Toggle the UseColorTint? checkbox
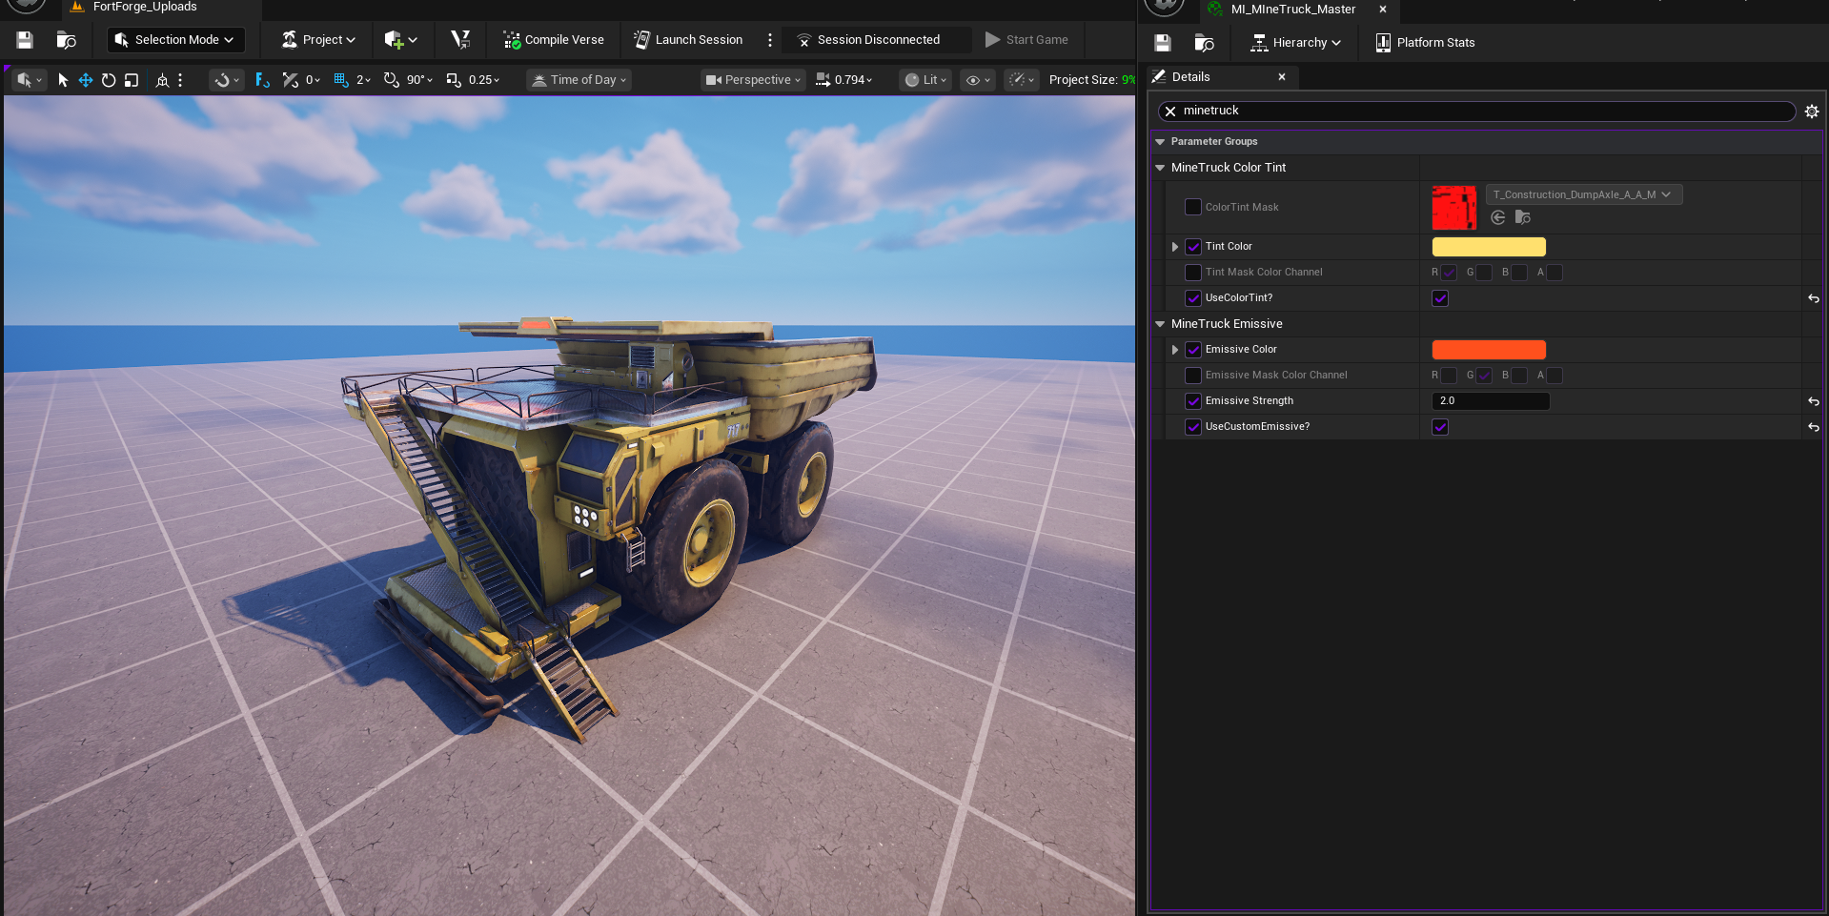 click(1440, 297)
